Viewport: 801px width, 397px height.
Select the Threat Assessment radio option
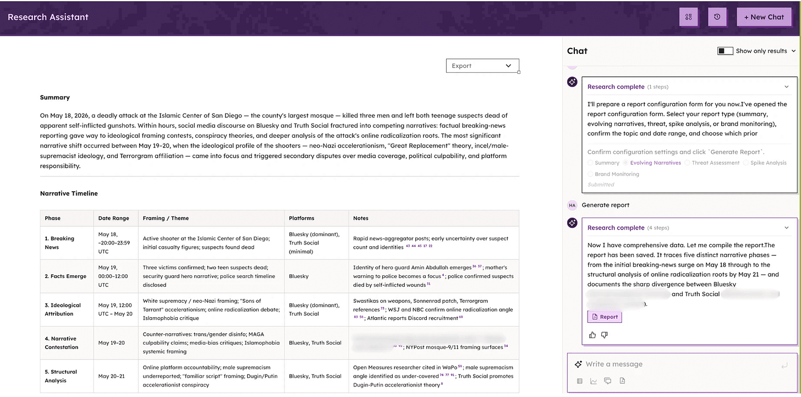(688, 163)
